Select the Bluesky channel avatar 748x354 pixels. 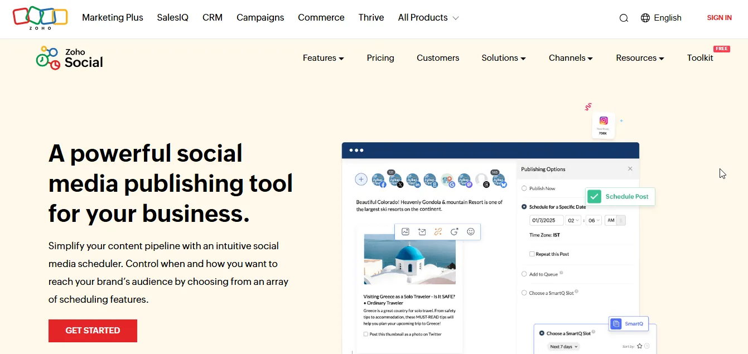pos(499,180)
